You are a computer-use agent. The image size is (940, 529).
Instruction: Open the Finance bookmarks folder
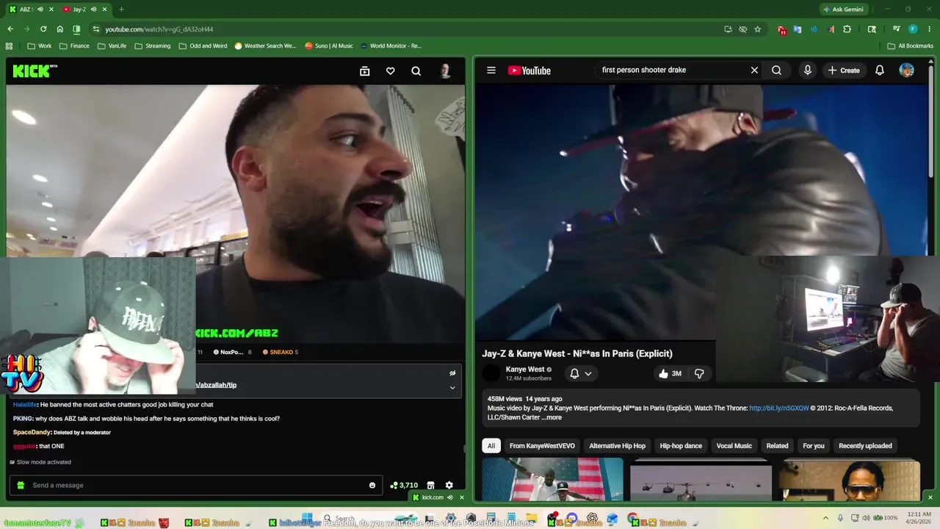pos(74,46)
